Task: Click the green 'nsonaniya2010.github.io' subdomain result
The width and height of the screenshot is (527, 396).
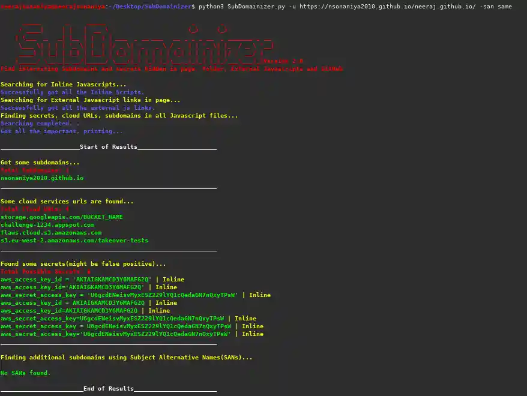Action: (x=42, y=178)
